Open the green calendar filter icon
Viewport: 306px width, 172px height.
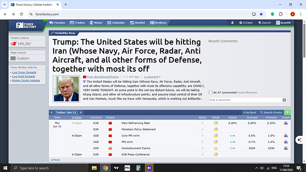[x=287, y=112]
